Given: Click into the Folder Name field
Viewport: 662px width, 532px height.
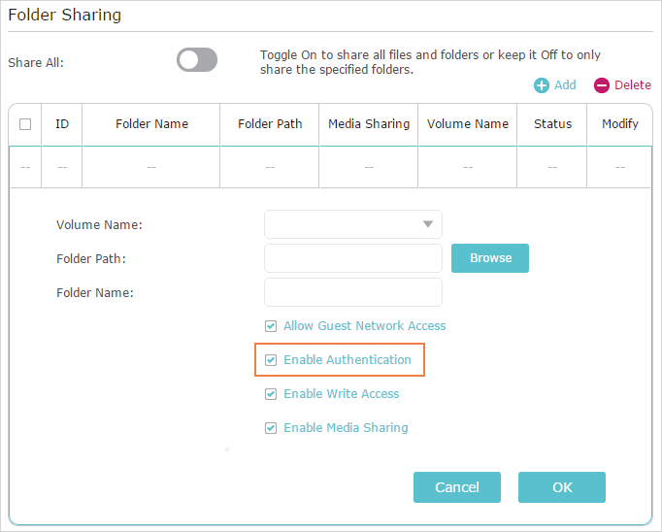Looking at the screenshot, I should coord(353,292).
